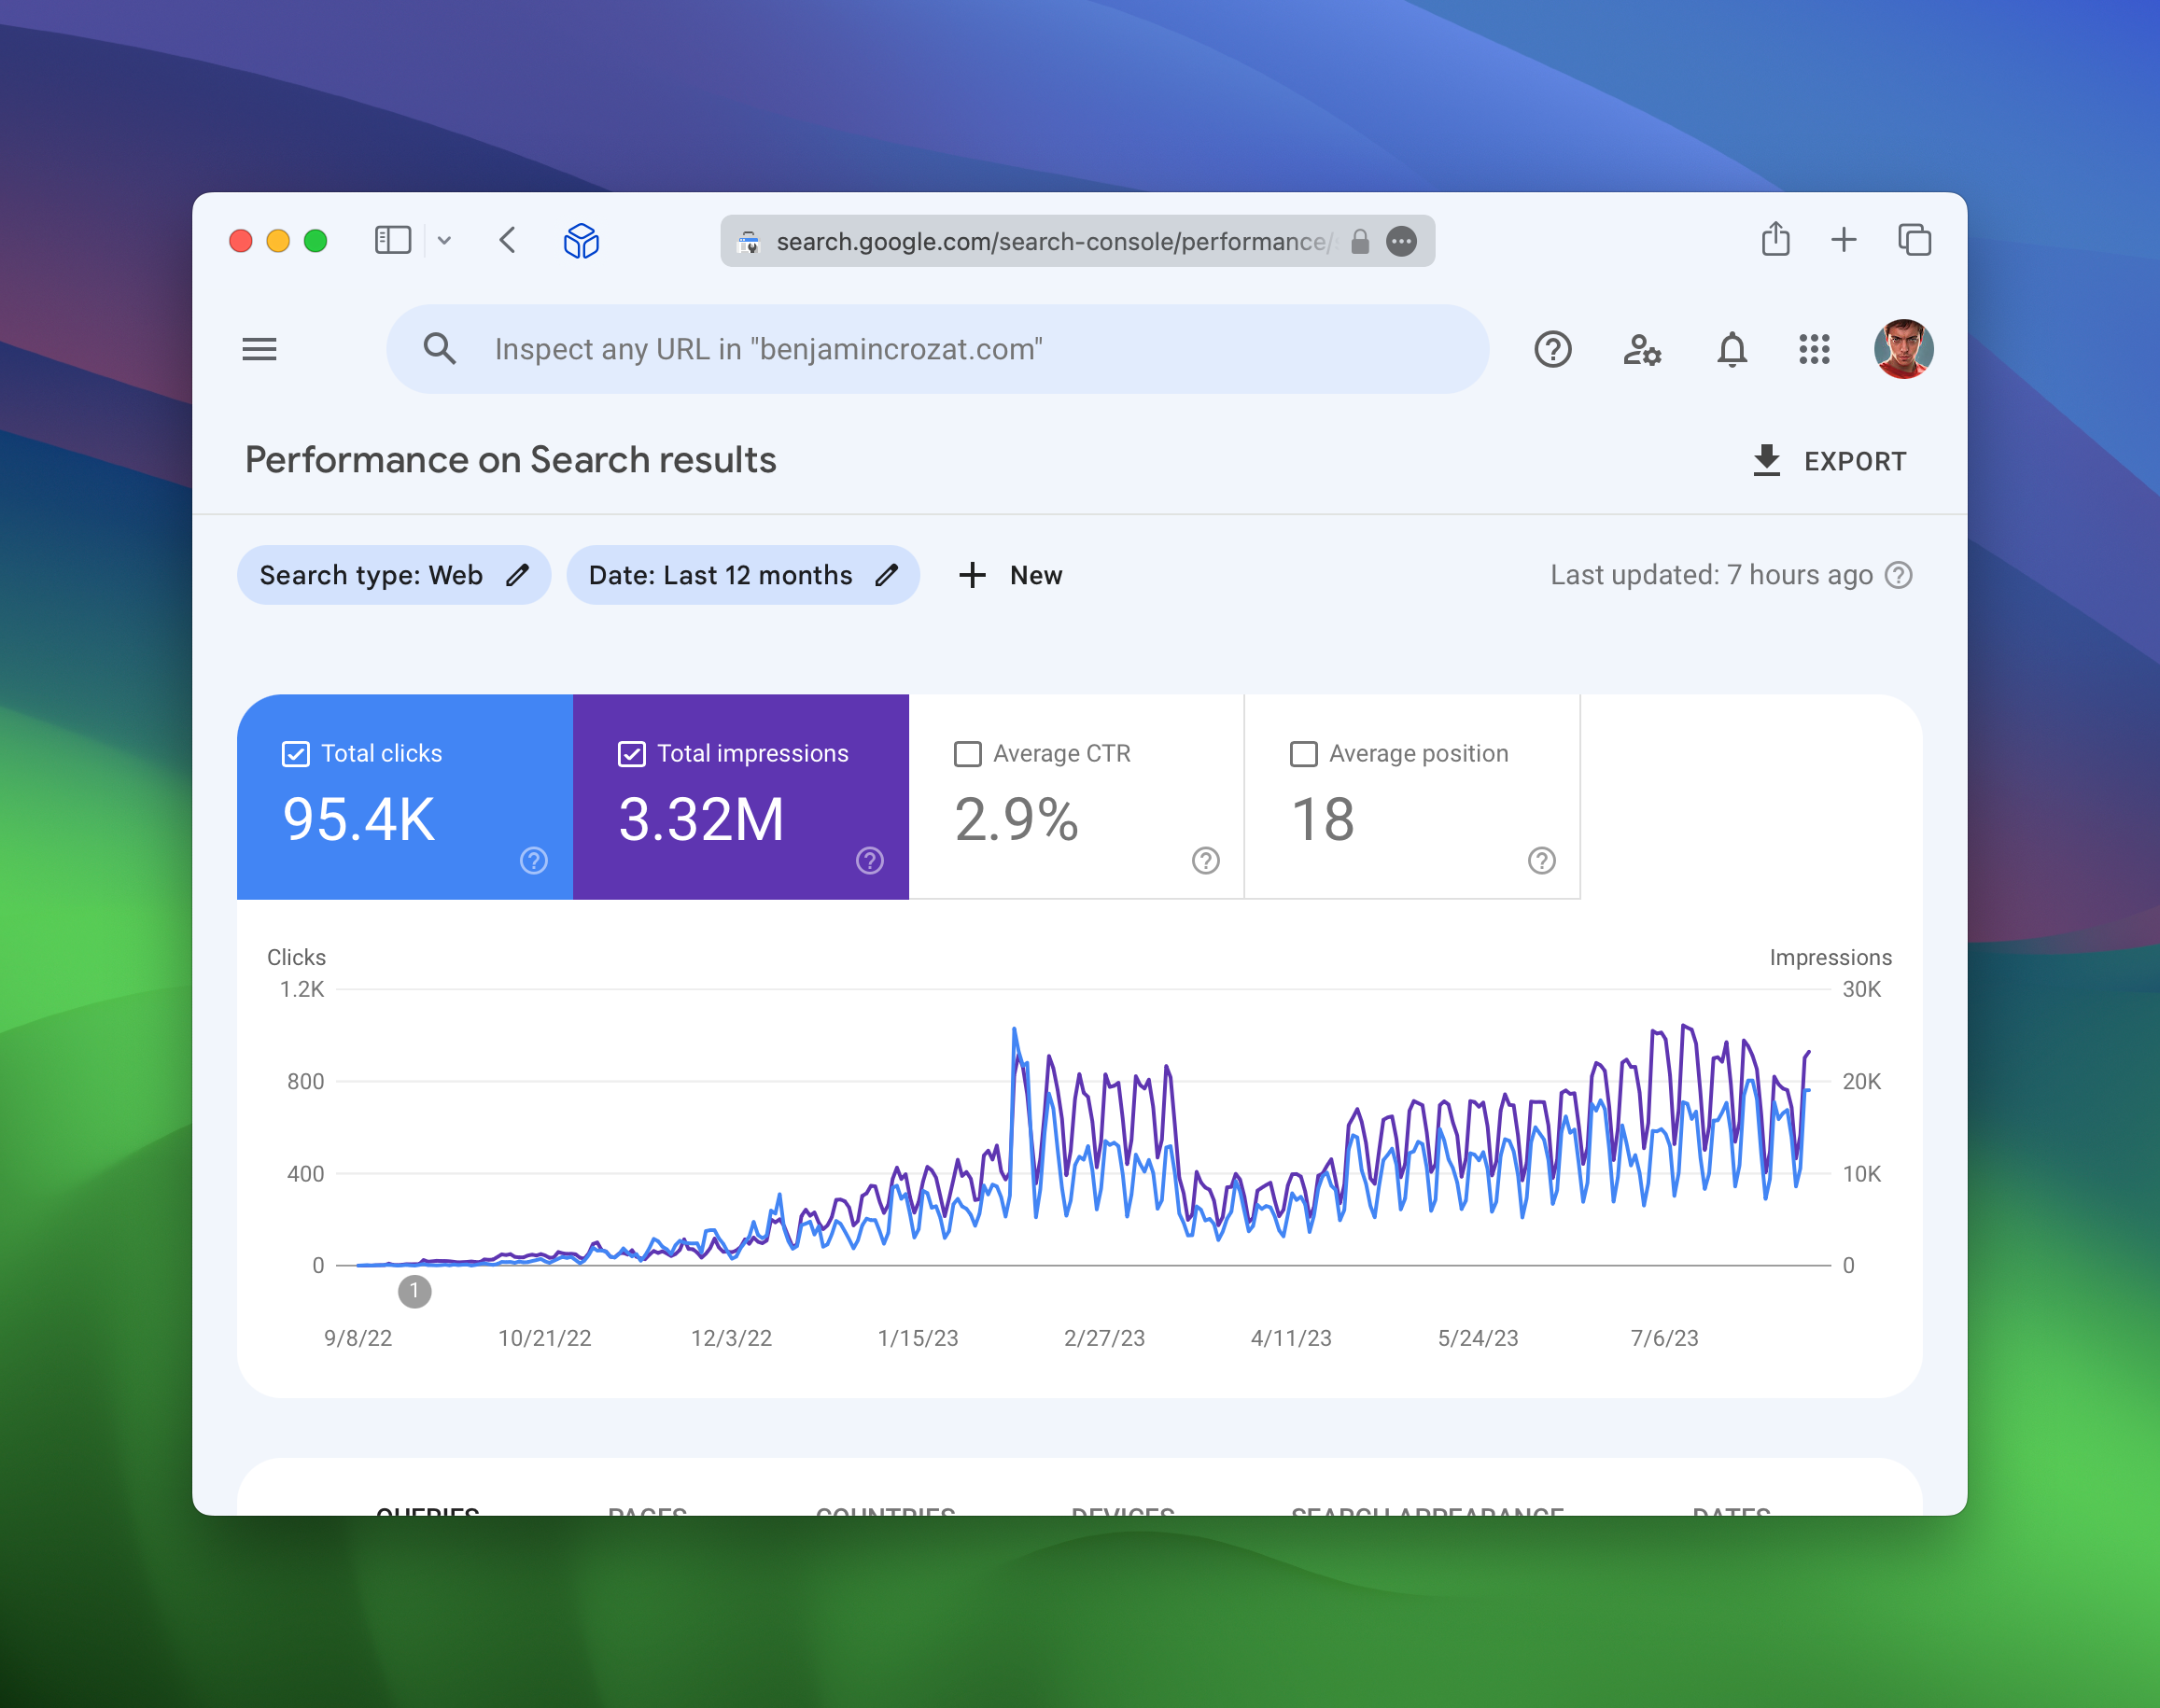
Task: Click the 95.4K total clicks value
Action: pyautogui.click(x=359, y=820)
